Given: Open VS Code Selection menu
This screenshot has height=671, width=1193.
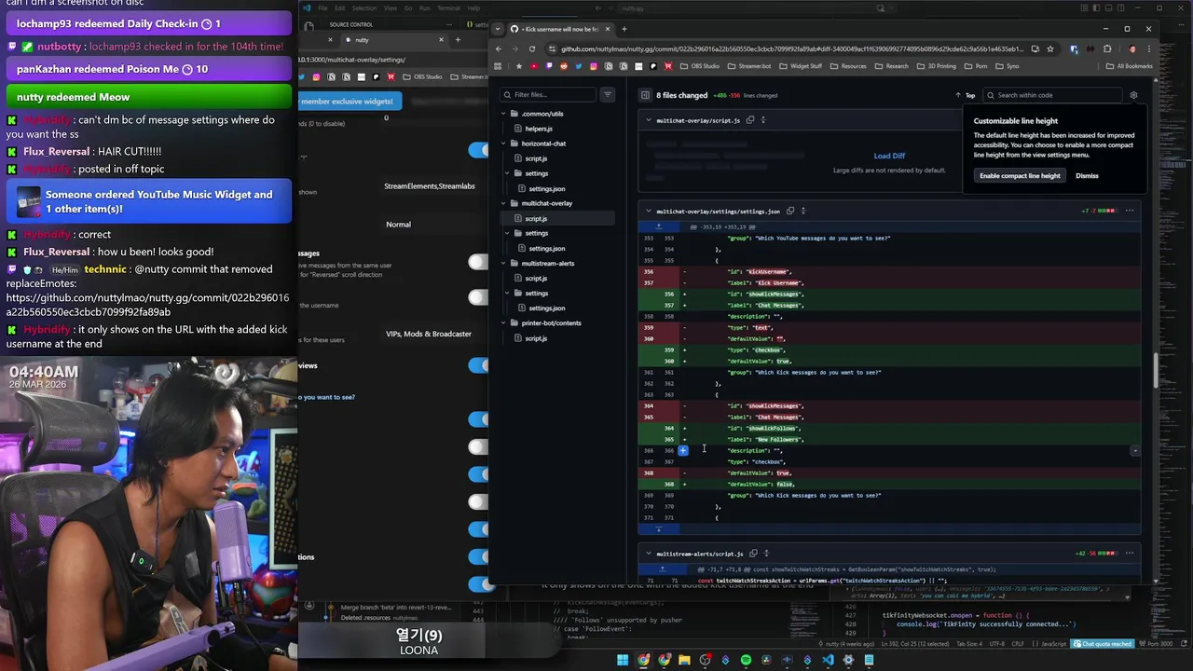Looking at the screenshot, I should [364, 8].
